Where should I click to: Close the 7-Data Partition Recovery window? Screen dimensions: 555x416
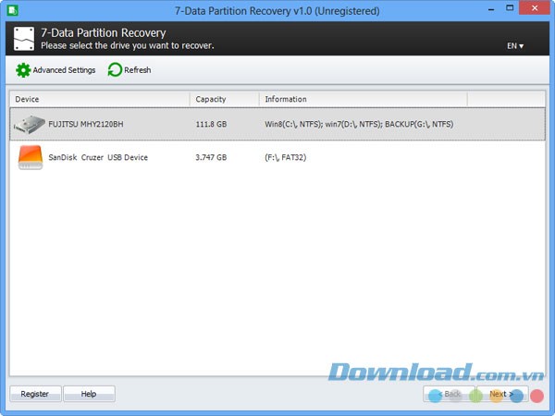[535, 8]
